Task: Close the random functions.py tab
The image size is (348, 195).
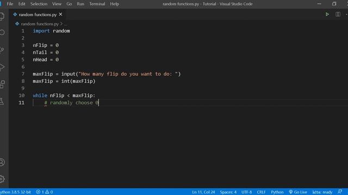Action: pos(60,15)
